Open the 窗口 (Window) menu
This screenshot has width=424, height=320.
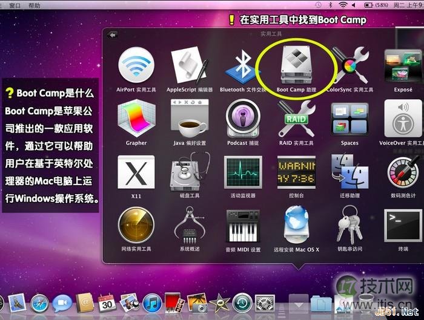15,5
